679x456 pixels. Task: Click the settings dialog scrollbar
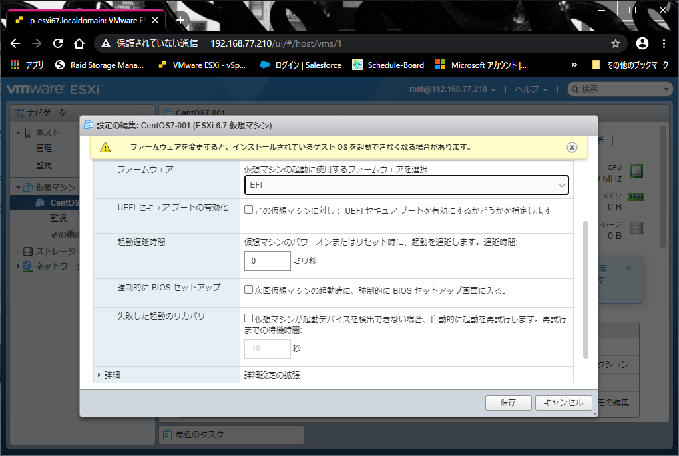point(586,290)
